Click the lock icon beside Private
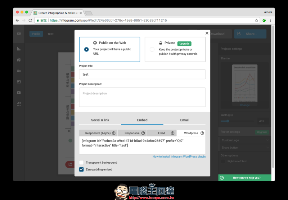 coord(161,43)
